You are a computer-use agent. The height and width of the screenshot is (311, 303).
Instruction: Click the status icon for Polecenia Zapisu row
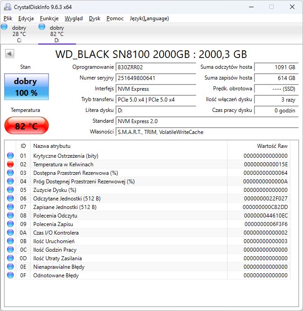10,224
